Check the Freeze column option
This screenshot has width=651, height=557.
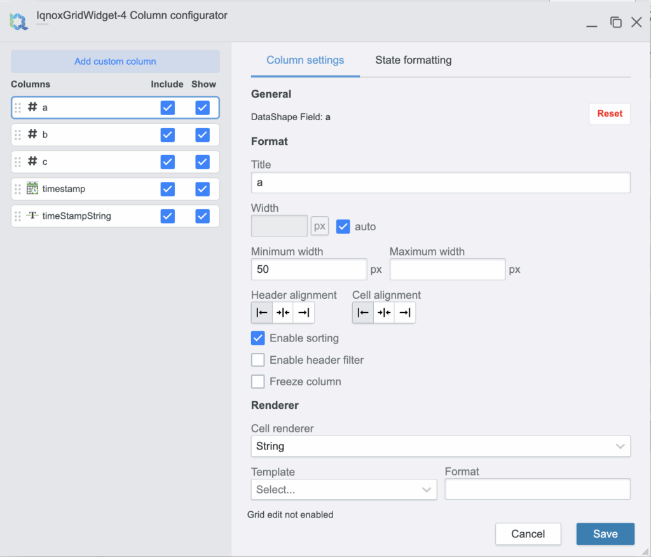pos(258,382)
